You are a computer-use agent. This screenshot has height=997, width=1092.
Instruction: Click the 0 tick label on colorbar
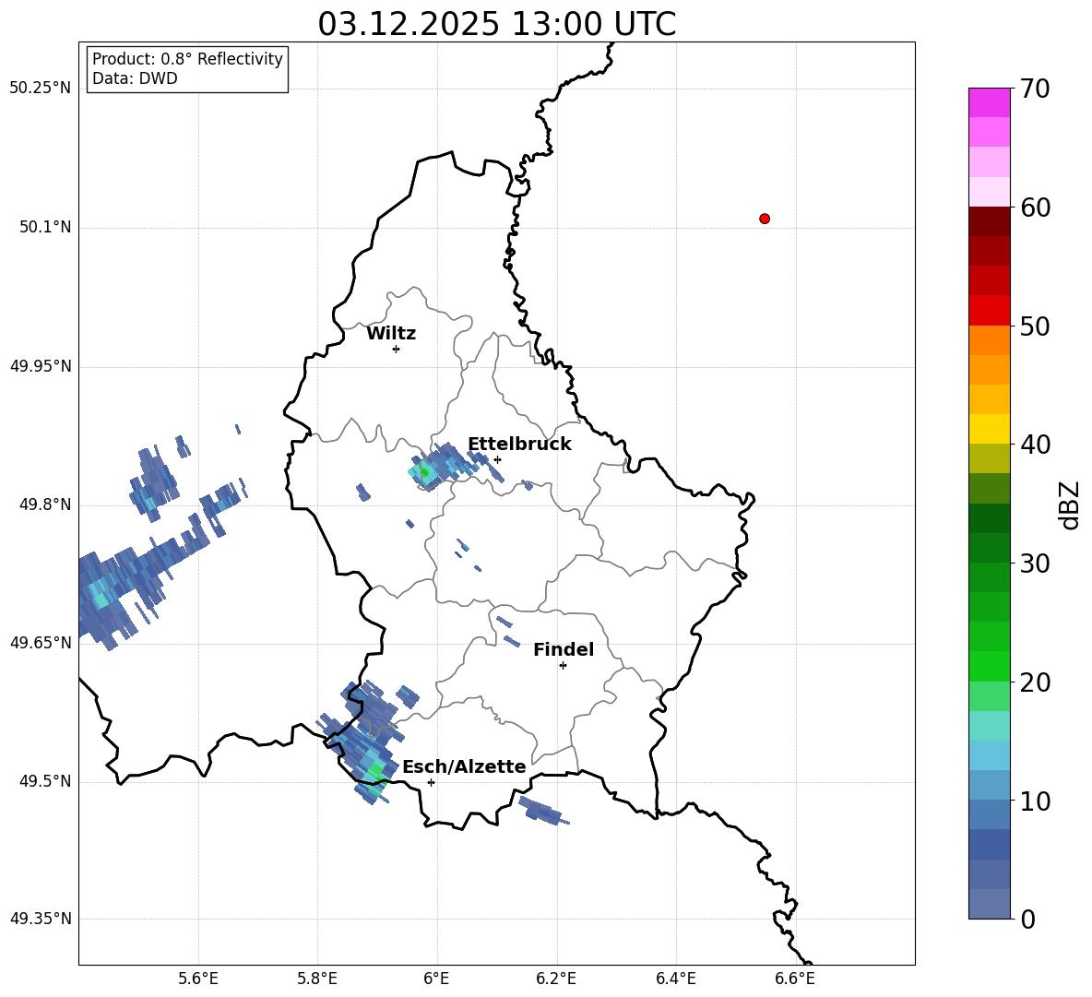pyautogui.click(x=1028, y=920)
